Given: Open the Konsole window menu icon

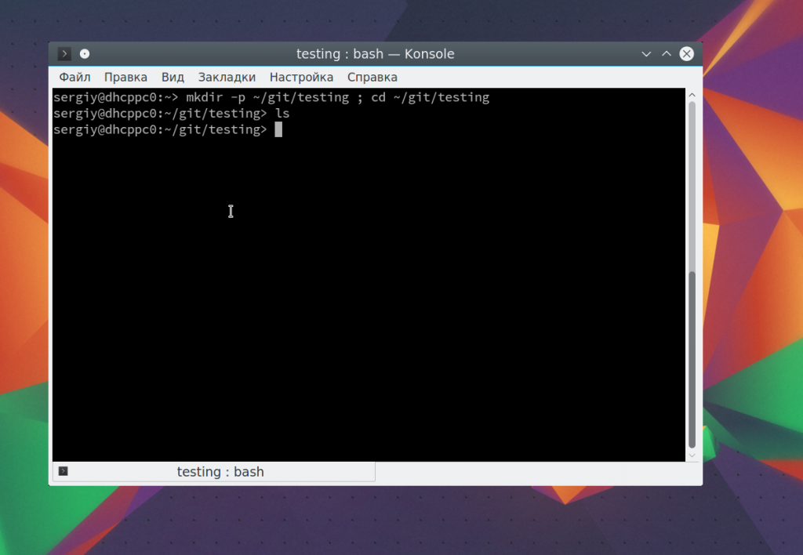Looking at the screenshot, I should [x=64, y=54].
